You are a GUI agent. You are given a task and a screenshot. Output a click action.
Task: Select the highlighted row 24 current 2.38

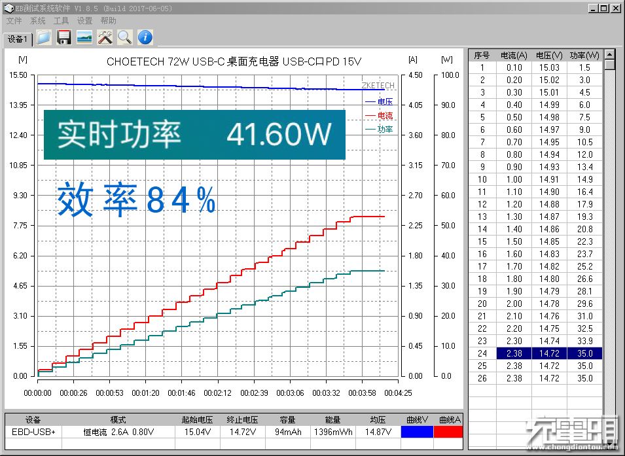click(514, 353)
